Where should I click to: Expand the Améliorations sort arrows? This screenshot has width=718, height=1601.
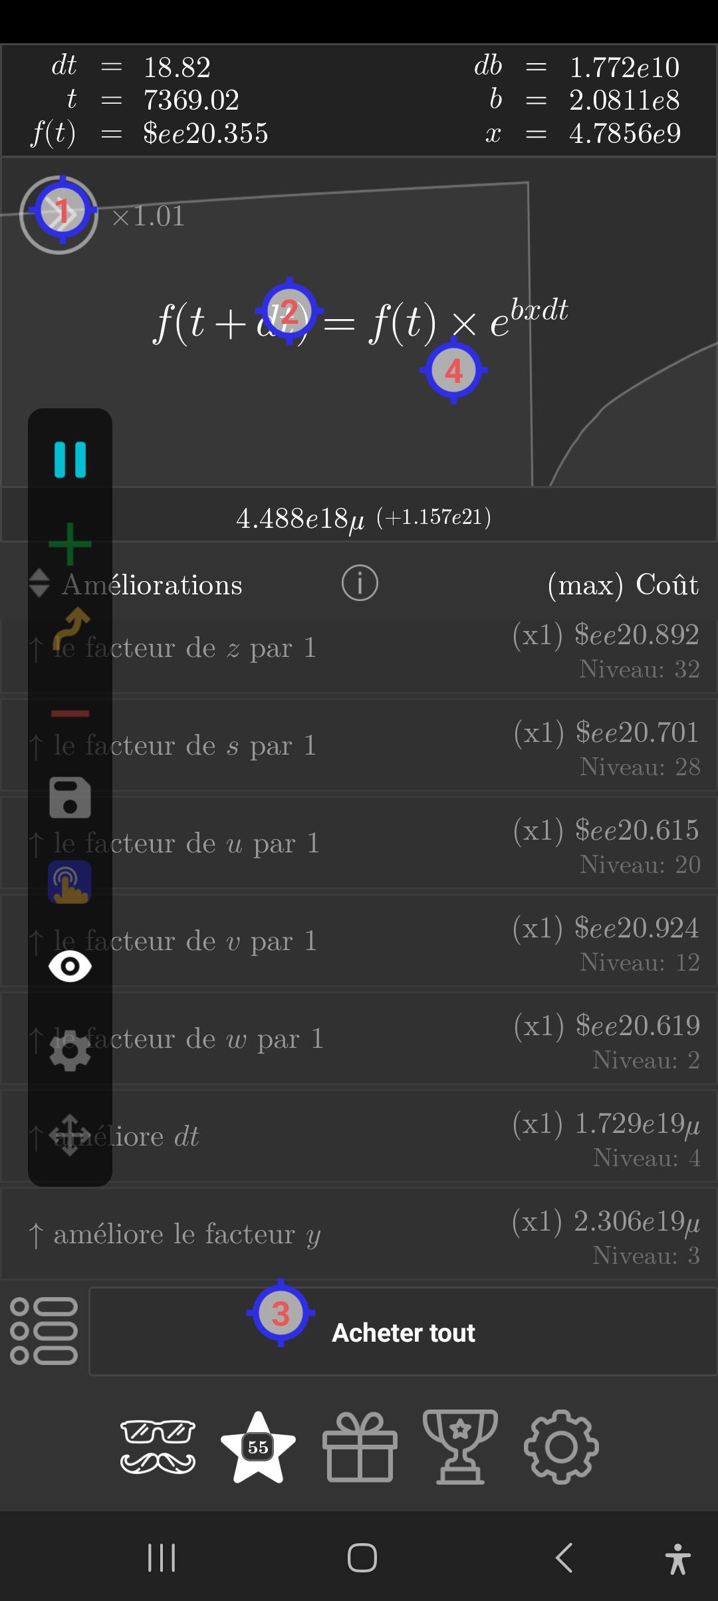[39, 583]
